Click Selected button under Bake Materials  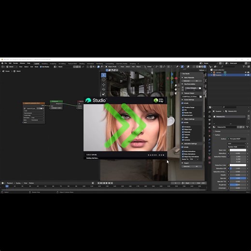[x=187, y=81]
